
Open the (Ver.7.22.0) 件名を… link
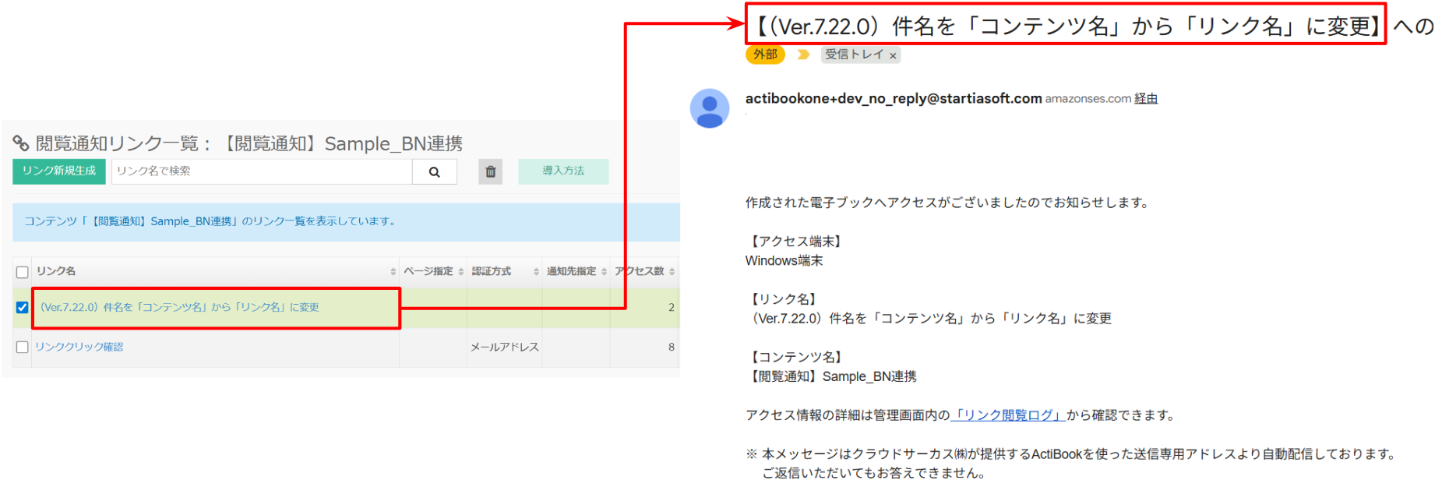(x=180, y=308)
